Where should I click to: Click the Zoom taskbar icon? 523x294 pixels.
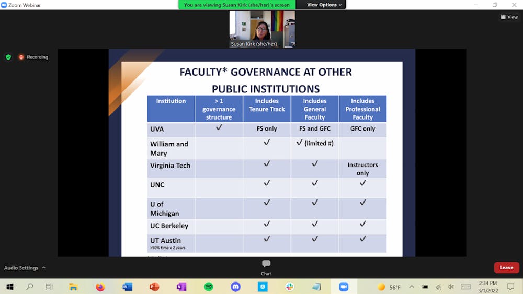344,287
